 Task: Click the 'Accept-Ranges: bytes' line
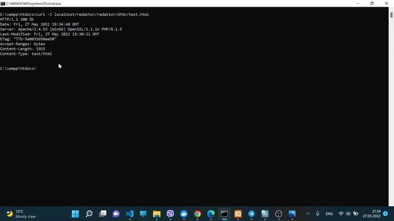(23, 44)
